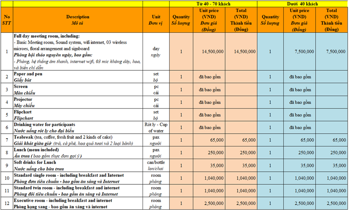Select the 'Executive room' description cell
The image size is (349, 210).
(x=78, y=203)
